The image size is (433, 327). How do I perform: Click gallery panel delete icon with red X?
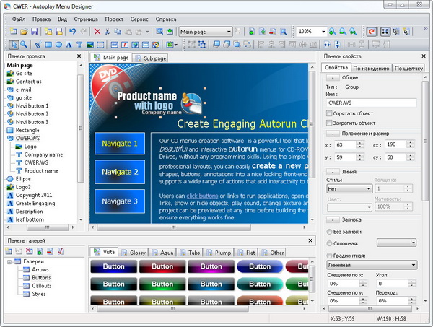pyautogui.click(x=29, y=251)
